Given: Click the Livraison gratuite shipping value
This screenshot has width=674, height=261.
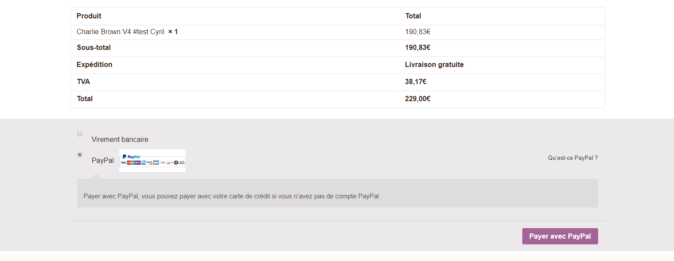Looking at the screenshot, I should point(434,65).
